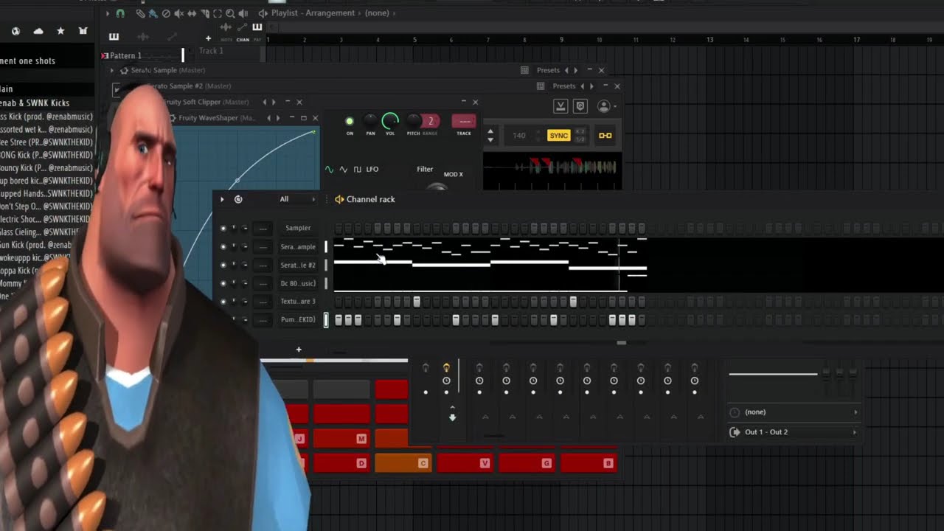
Task: Go to next Fruity WaveShaper preset
Action: [x=278, y=118]
